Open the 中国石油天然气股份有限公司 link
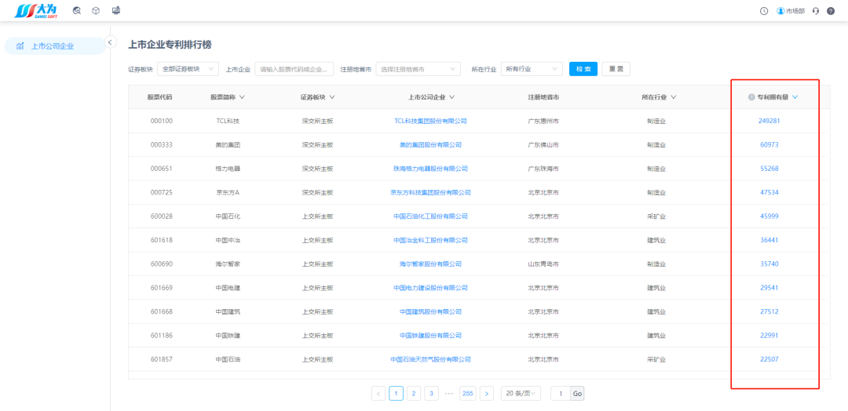This screenshot has height=411, width=848. (430, 359)
